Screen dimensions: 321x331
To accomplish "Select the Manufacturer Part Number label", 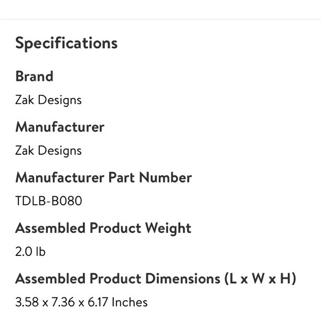I will tap(104, 177).
